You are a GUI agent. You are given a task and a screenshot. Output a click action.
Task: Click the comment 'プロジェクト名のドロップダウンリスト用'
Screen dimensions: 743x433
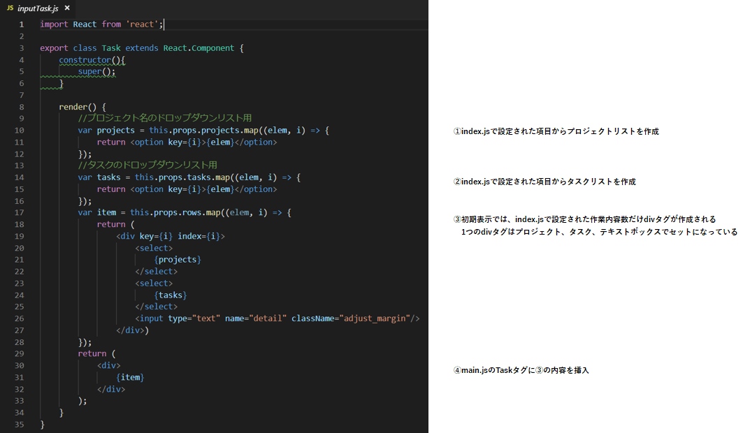click(165, 118)
